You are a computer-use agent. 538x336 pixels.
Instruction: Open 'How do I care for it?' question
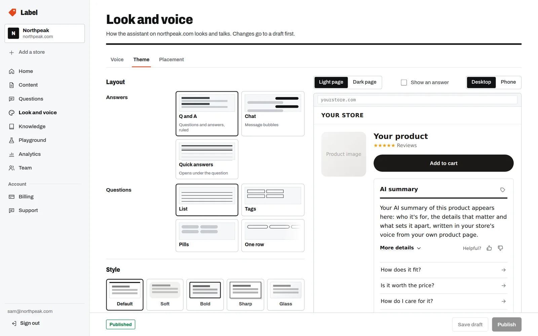tap(444, 301)
